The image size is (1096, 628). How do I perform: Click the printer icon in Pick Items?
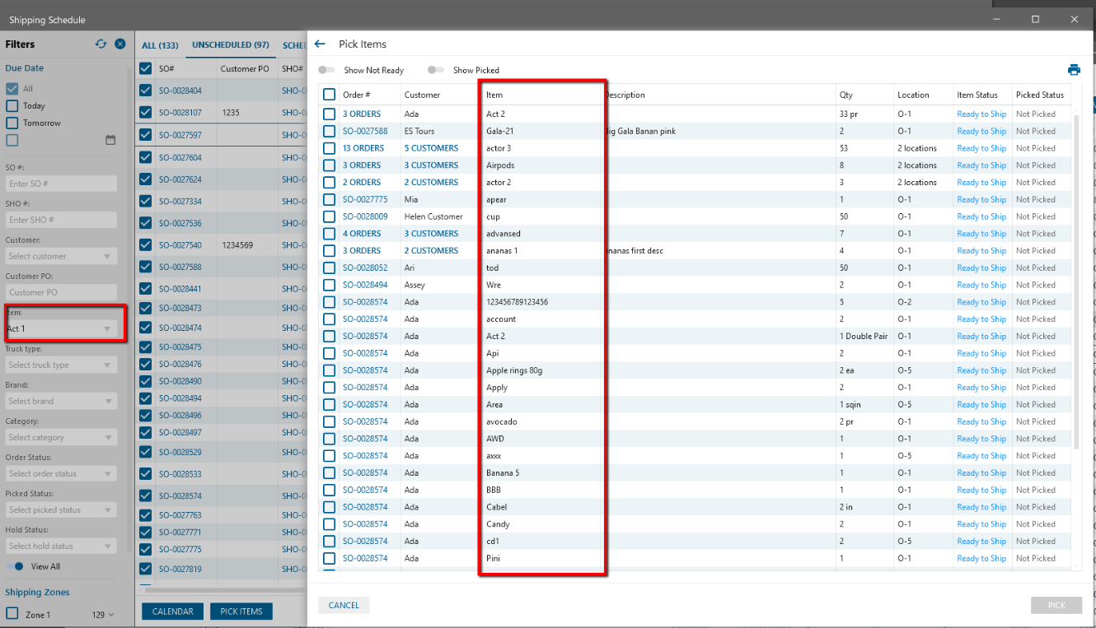pos(1074,70)
